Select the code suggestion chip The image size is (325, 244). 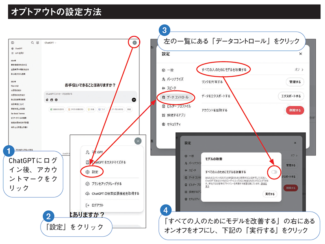(x=101, y=109)
